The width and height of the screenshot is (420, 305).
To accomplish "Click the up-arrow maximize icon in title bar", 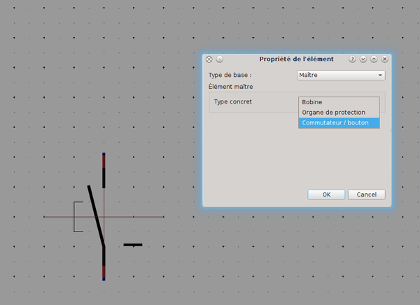I will [374, 59].
